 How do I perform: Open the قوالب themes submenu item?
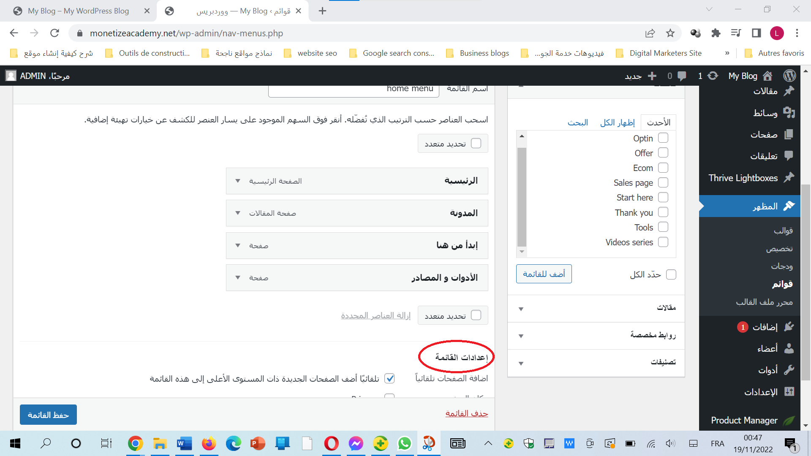click(783, 231)
